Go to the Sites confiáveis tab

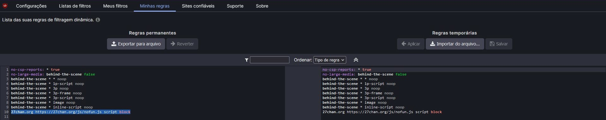coord(198,6)
